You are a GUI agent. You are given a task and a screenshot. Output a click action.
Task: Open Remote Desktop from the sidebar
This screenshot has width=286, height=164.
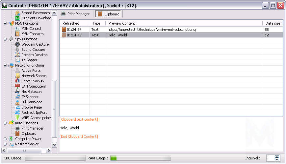point(34,55)
